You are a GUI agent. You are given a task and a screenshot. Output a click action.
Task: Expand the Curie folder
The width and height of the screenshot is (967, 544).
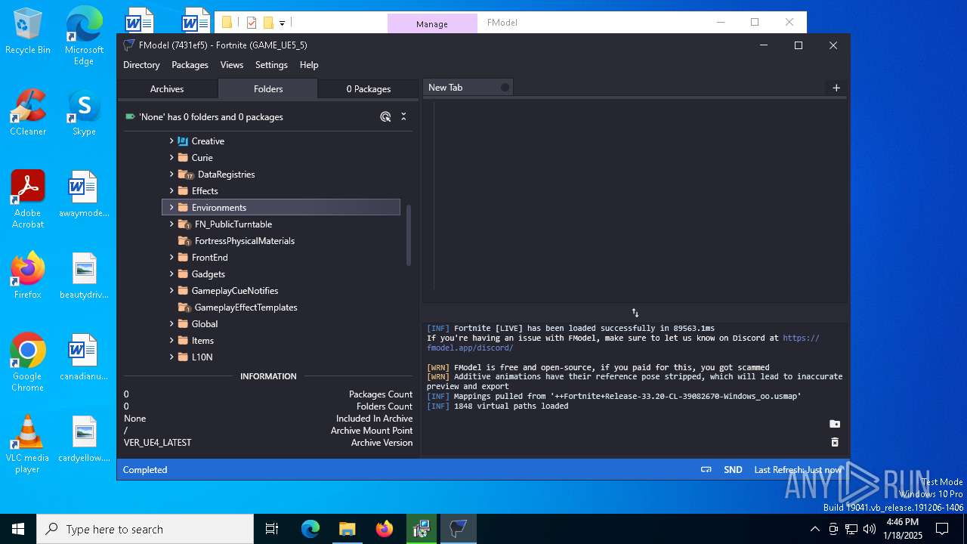coord(171,157)
